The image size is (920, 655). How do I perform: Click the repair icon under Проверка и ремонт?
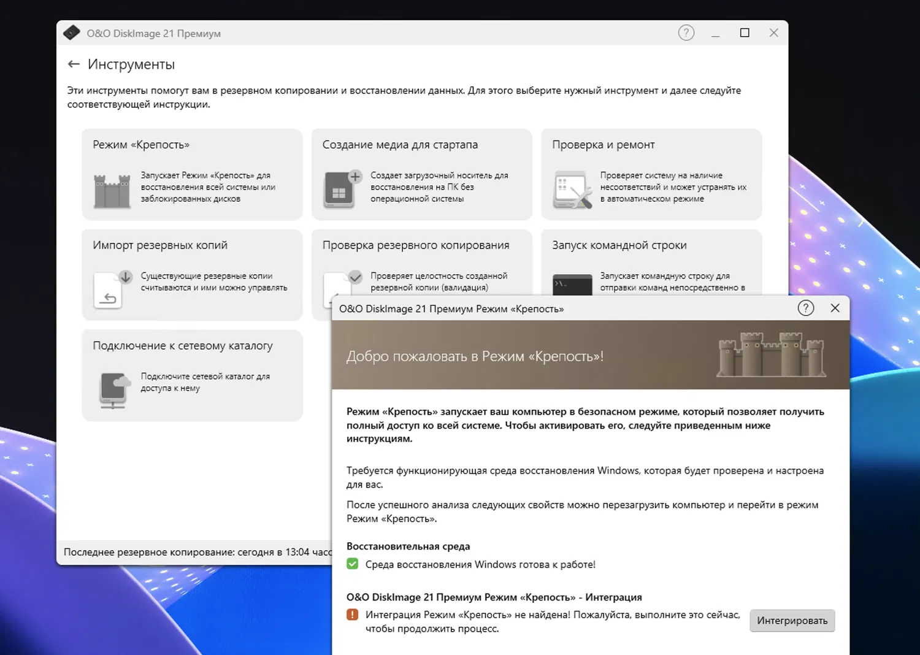(572, 190)
